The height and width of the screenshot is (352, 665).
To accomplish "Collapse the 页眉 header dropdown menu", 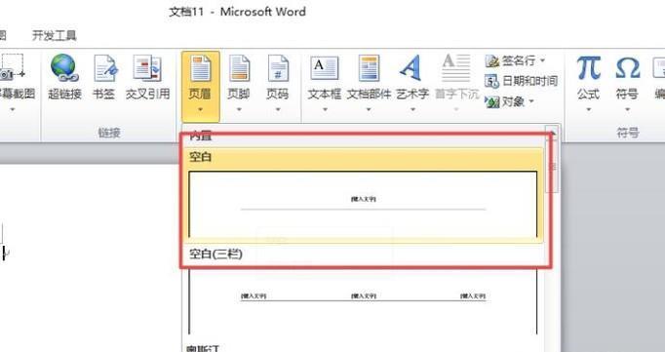I will coord(200,86).
